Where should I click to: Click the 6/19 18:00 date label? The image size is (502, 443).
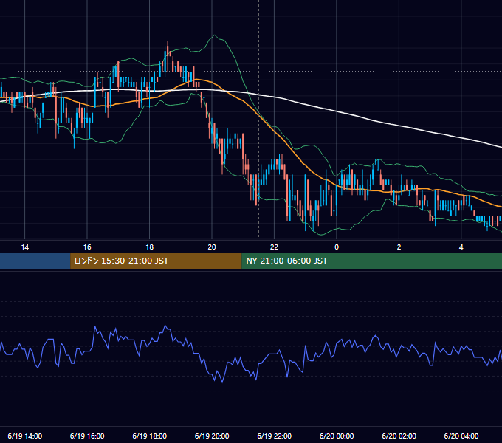click(x=150, y=436)
